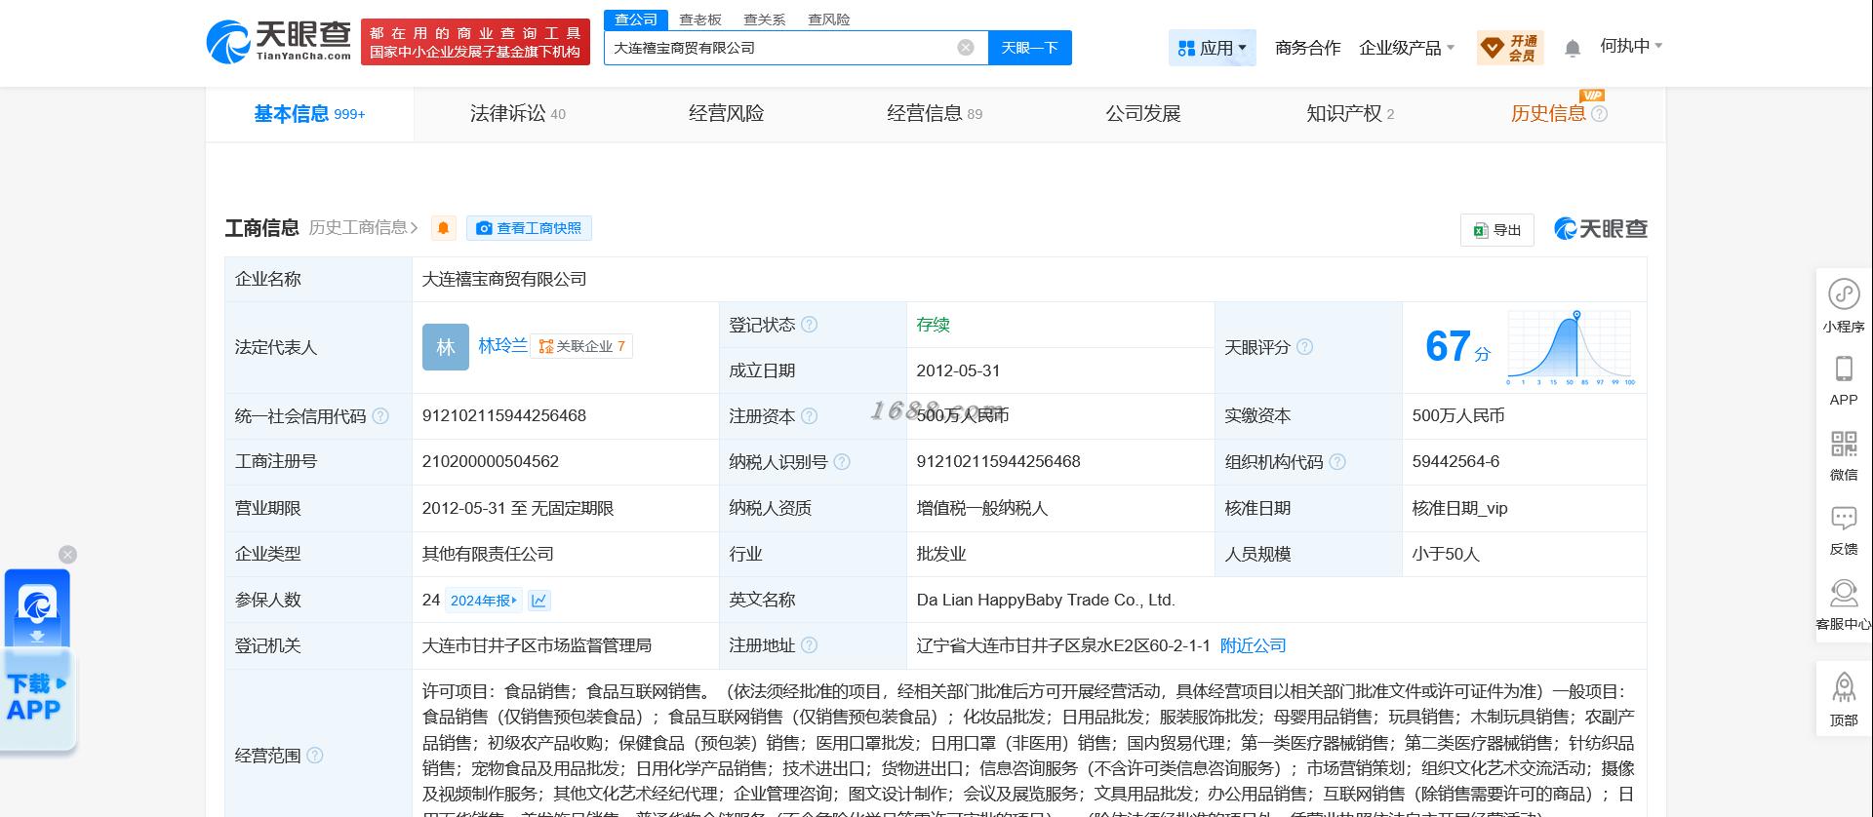The height and width of the screenshot is (817, 1873).
Task: Click the VIP membership diamond button
Action: click(x=1509, y=48)
